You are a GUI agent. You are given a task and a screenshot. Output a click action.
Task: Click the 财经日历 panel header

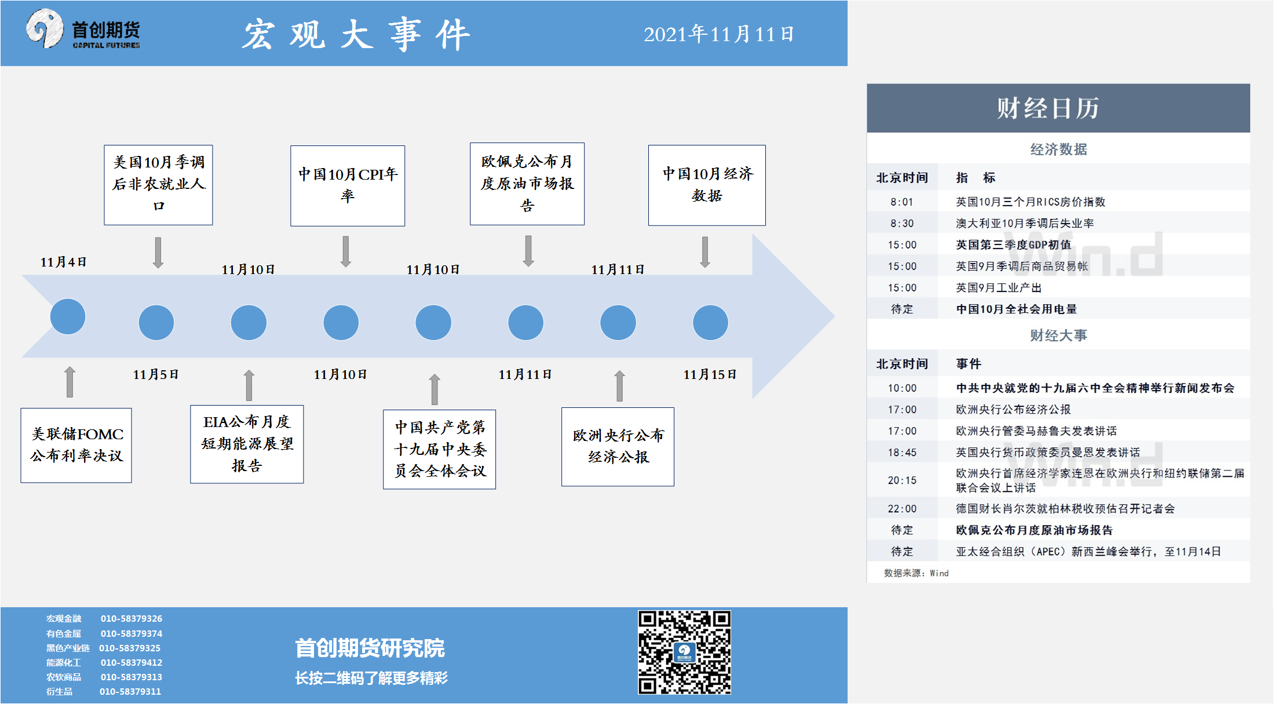pyautogui.click(x=1058, y=108)
